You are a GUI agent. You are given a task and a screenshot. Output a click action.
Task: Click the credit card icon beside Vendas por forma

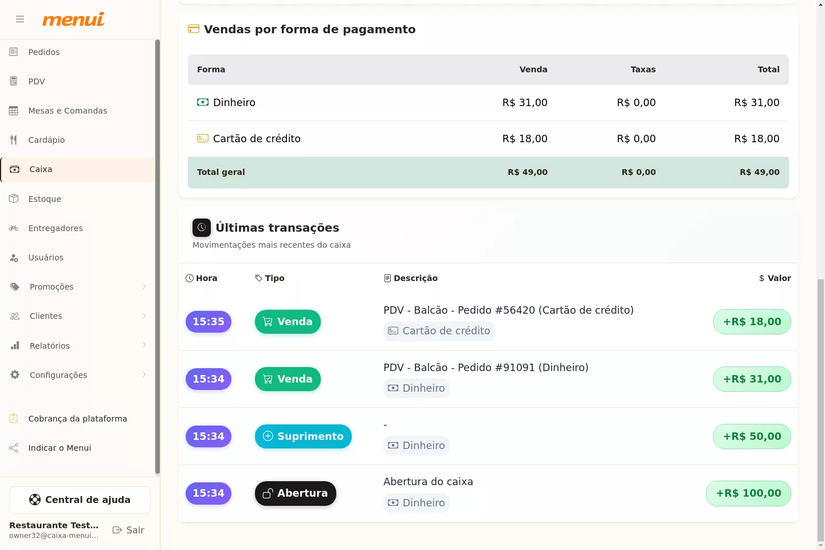(x=194, y=29)
